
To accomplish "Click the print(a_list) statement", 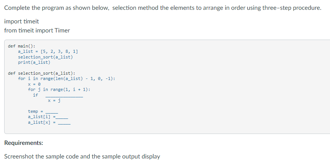I will tap(34, 62).
